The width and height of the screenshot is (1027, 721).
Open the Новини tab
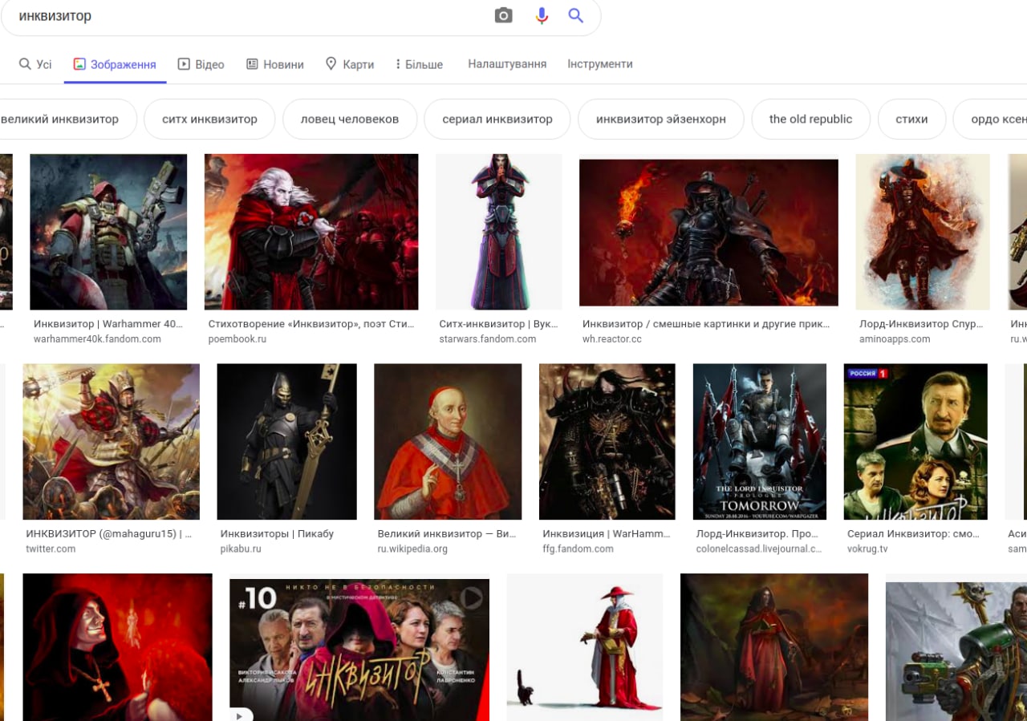274,64
